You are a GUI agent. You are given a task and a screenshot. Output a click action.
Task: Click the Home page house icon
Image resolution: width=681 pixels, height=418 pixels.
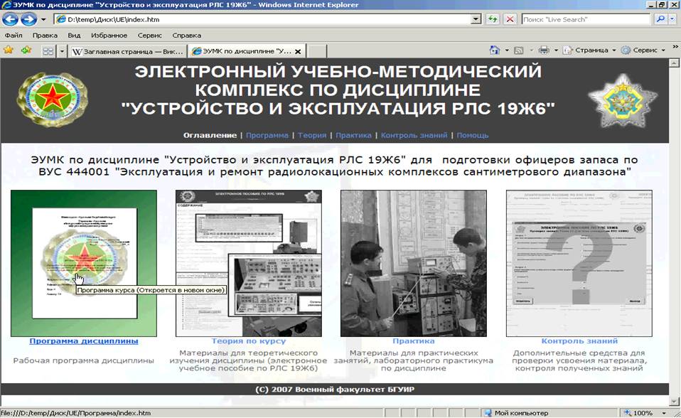[x=495, y=50]
